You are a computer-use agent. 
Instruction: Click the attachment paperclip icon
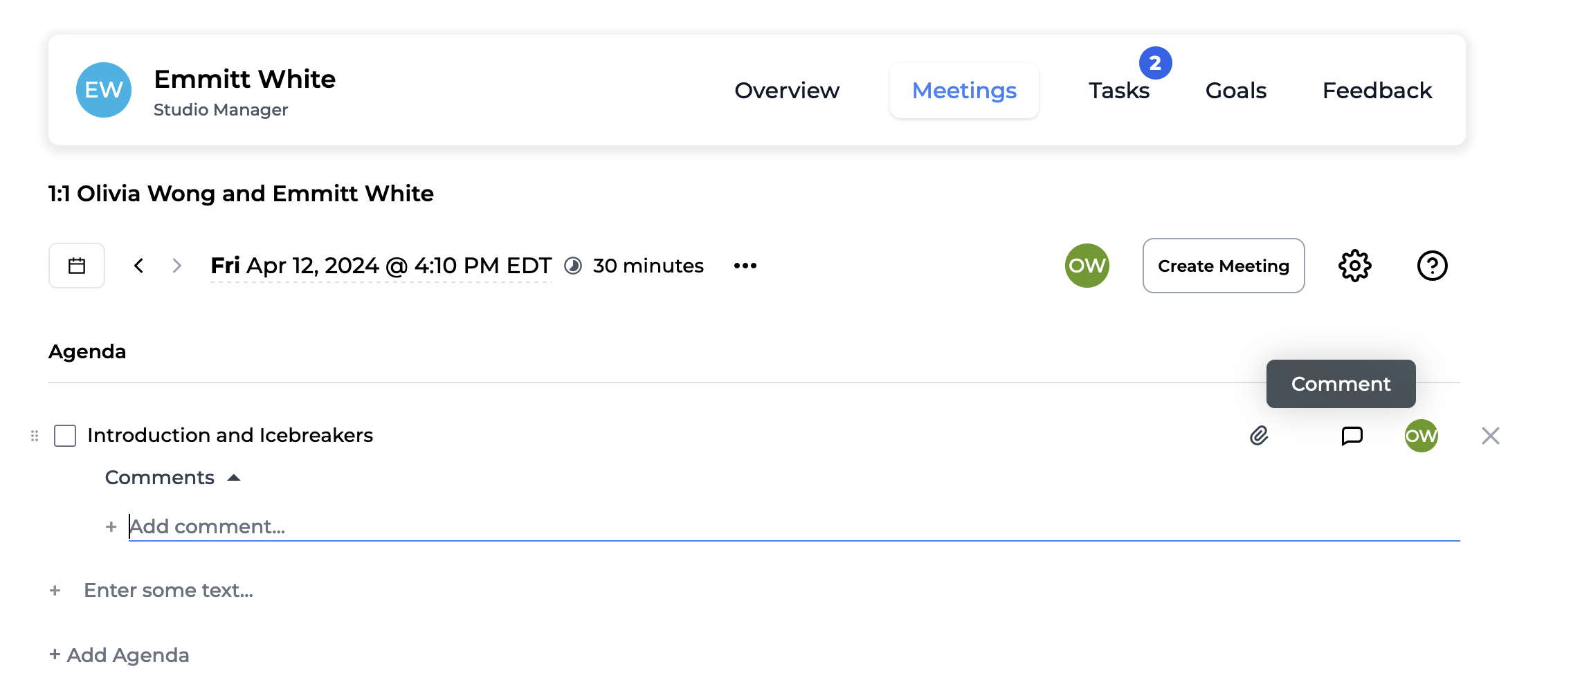(1259, 436)
